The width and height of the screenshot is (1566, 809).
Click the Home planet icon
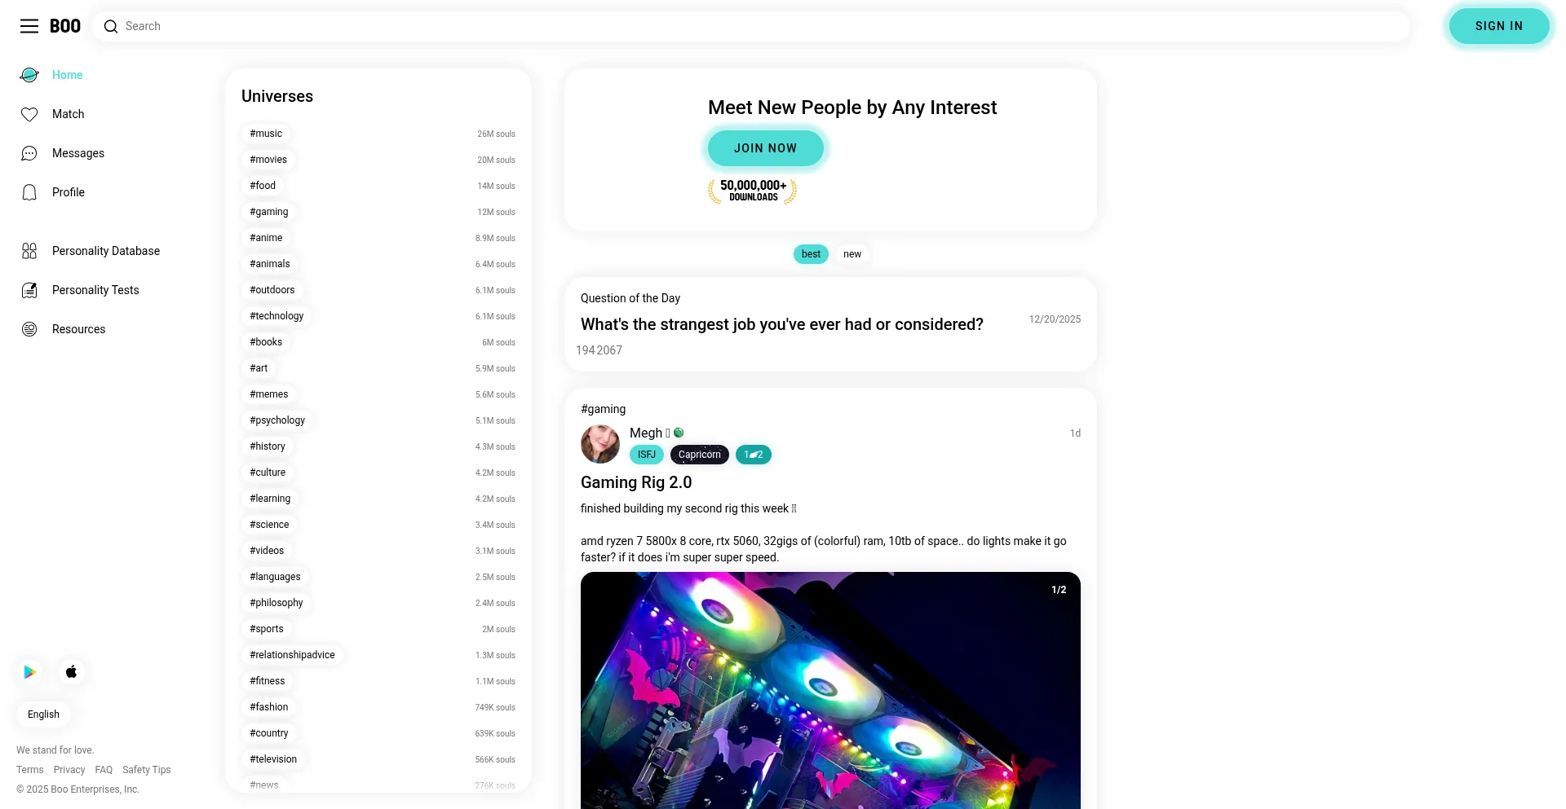(x=29, y=75)
